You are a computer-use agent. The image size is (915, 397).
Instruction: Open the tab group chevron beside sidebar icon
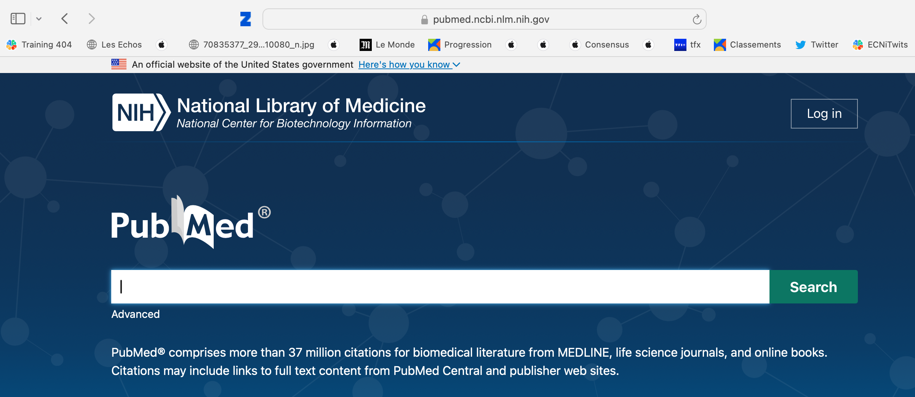pos(39,19)
